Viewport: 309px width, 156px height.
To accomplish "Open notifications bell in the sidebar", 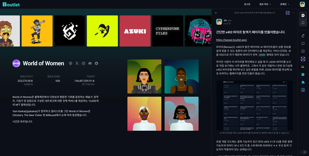I will coord(303,23).
